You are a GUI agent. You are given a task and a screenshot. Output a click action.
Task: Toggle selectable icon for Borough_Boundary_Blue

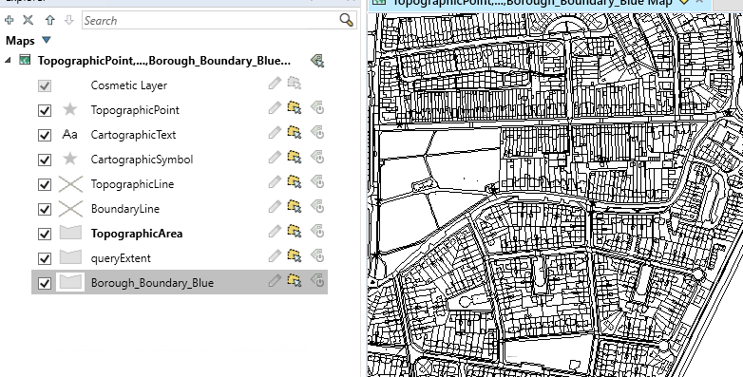pos(295,280)
